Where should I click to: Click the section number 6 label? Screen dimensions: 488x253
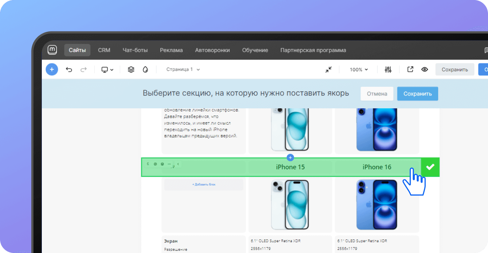[148, 164]
